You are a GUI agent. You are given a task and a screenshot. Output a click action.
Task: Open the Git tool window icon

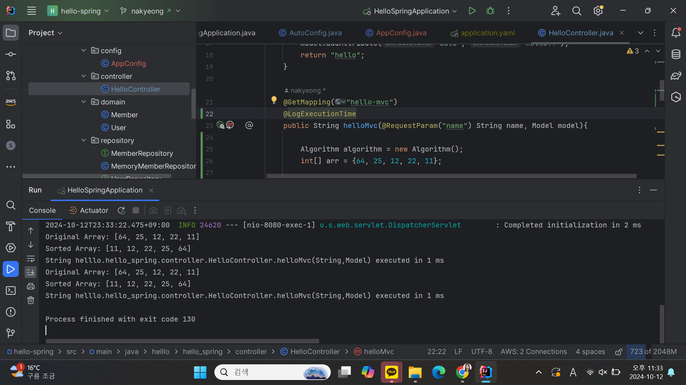[x=11, y=333]
